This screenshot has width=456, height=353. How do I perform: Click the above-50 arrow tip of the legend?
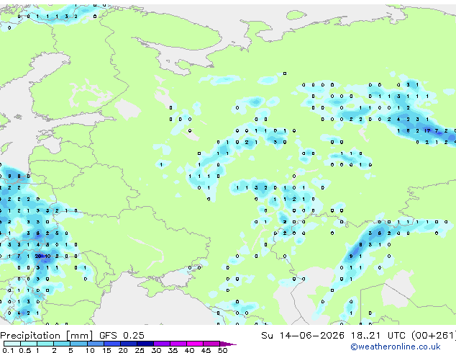pos(228,344)
